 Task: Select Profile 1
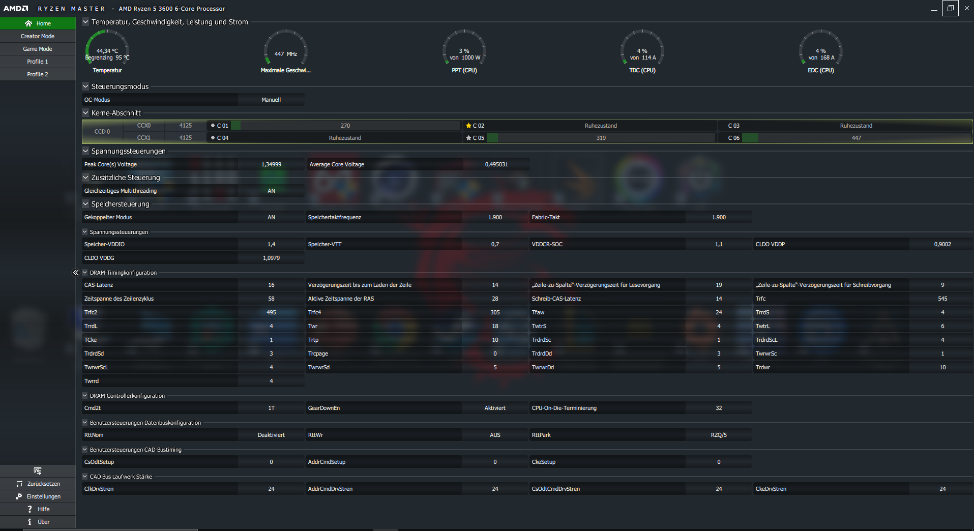click(x=38, y=62)
